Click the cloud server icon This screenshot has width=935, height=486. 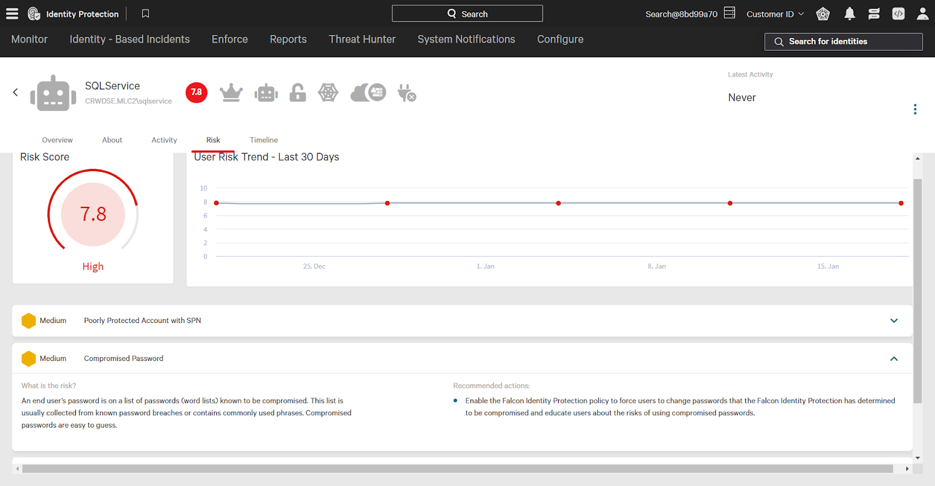coord(368,92)
